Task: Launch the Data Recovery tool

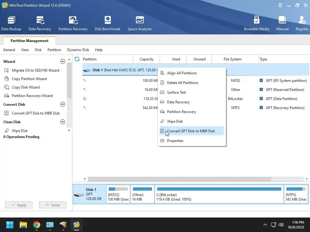Action: (x=40, y=23)
